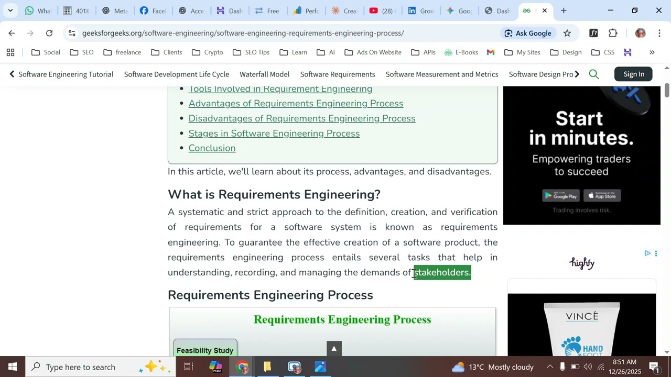Switch to the YouTube (28) tab
Screen dimensions: 671x377
tap(382, 10)
